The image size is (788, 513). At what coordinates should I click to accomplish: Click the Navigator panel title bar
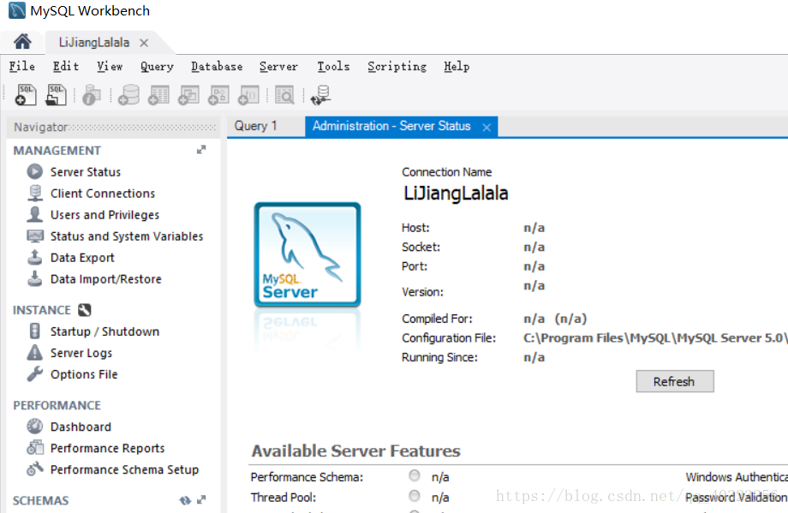pyautogui.click(x=115, y=127)
